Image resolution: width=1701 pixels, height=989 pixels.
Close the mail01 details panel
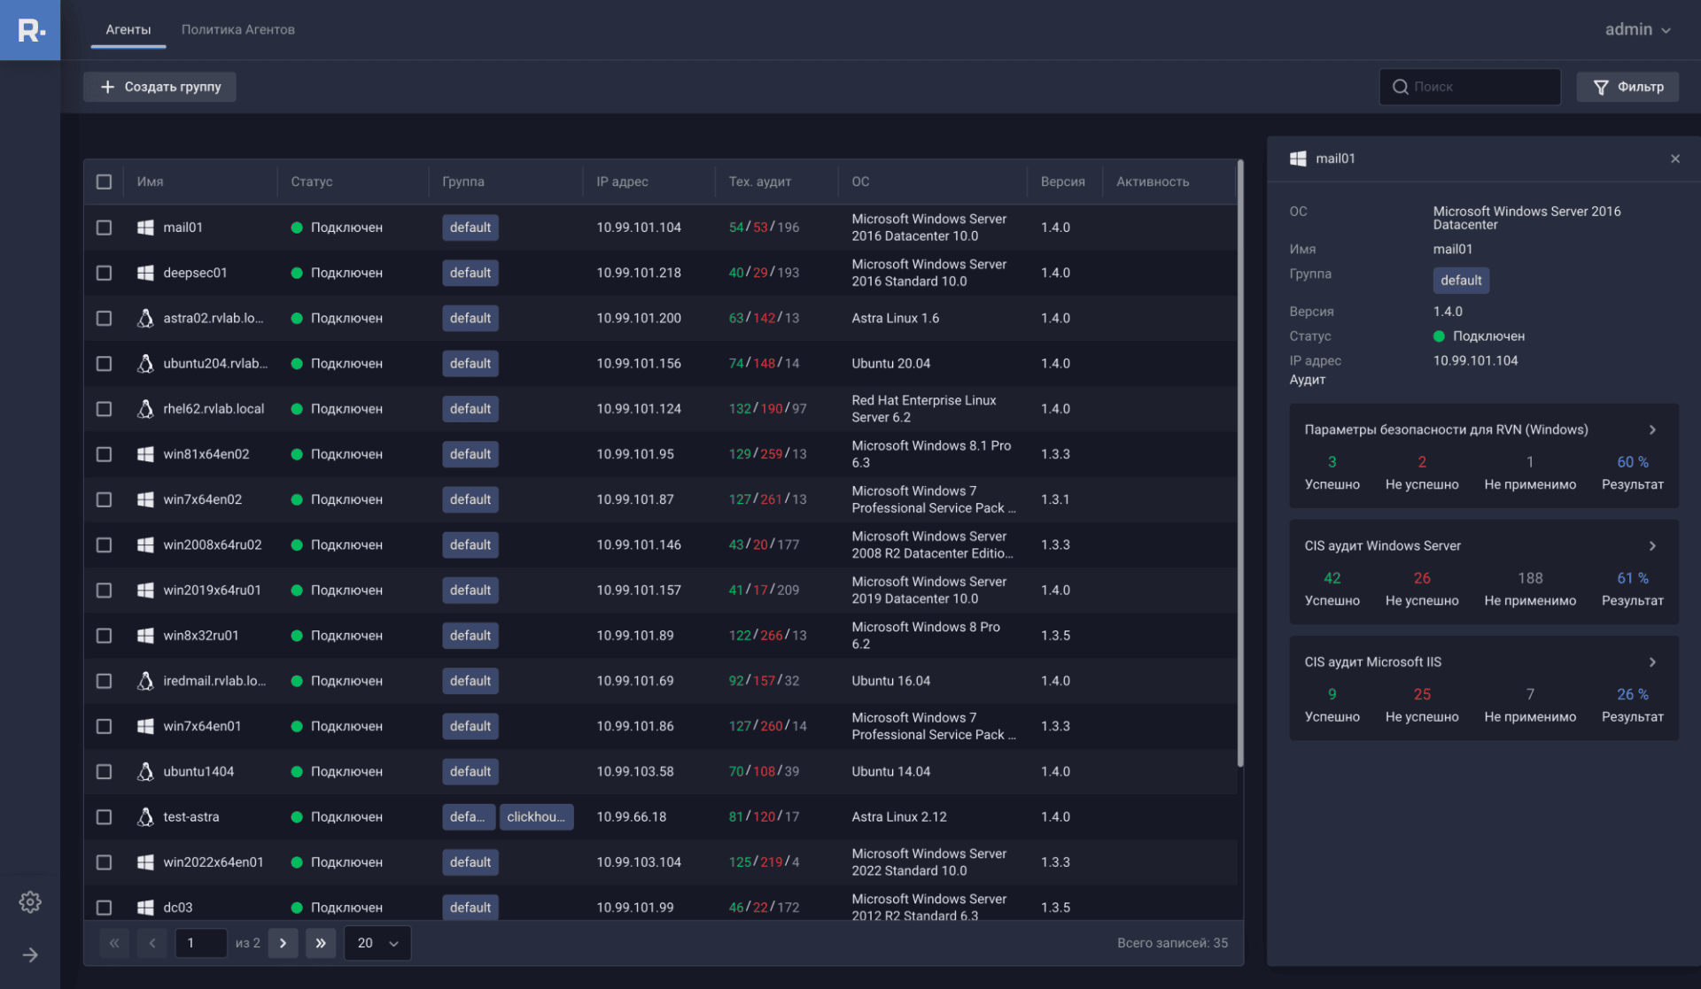pyautogui.click(x=1674, y=158)
